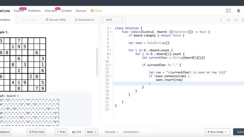Open the Problems menu

(x=34, y=11)
